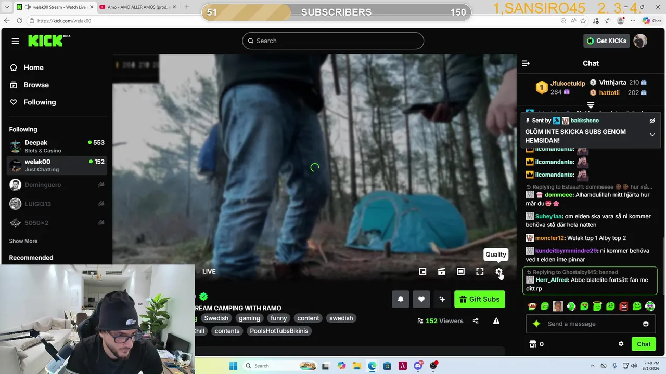Open the channel shop icon
This screenshot has height=374, width=666.
click(532, 344)
